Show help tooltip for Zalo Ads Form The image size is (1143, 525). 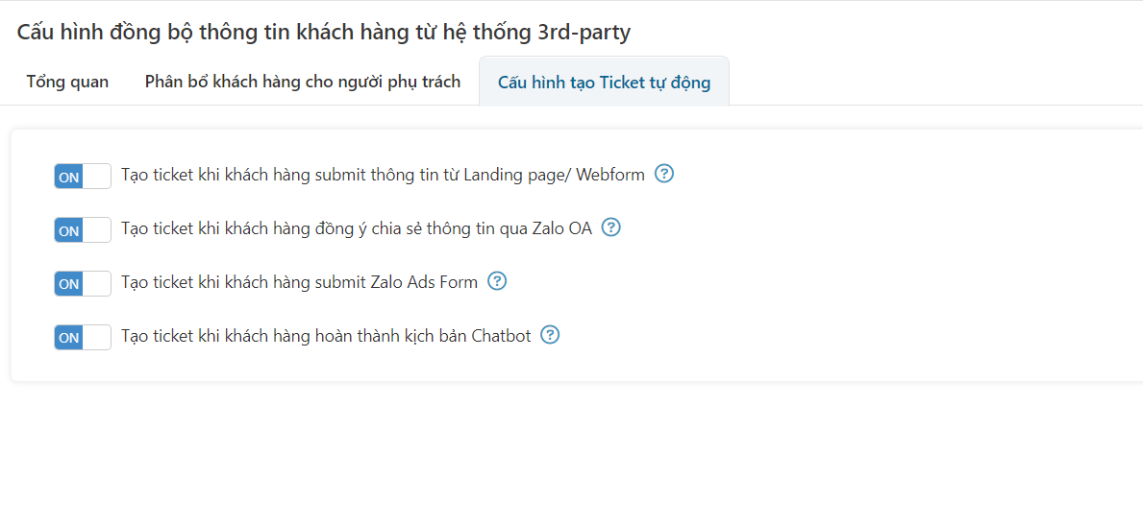(x=497, y=281)
